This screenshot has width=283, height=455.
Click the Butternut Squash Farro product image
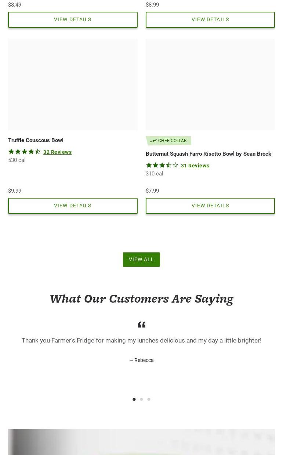pyautogui.click(x=210, y=85)
